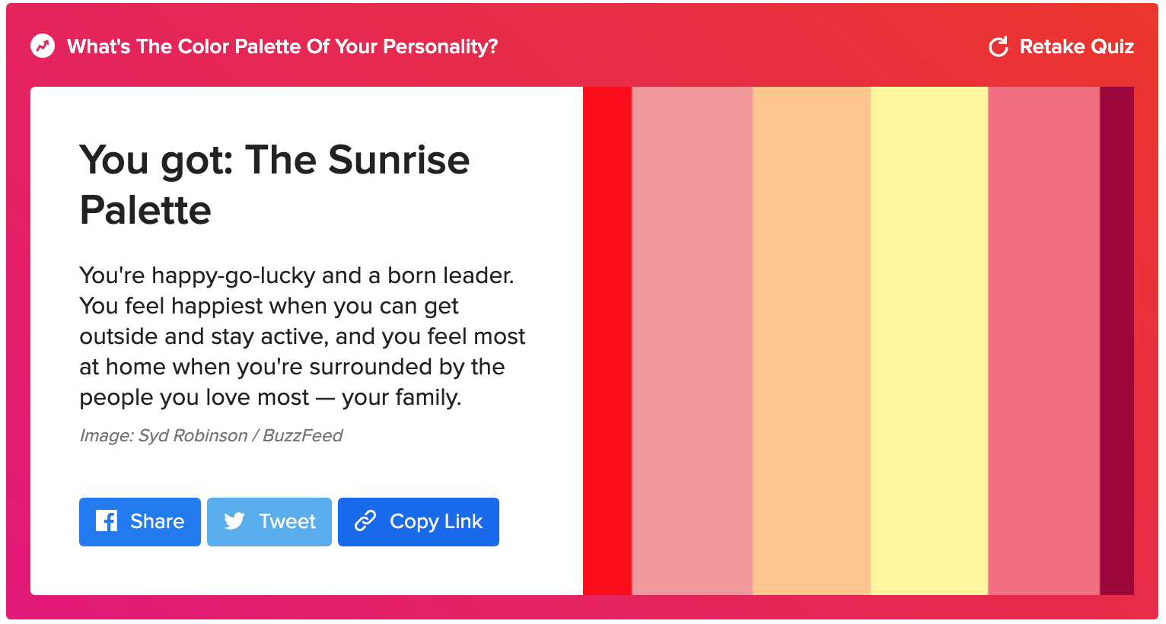Viewport: 1166px width, 624px height.
Task: Click BuzzFeed in the image credit
Action: click(x=303, y=436)
